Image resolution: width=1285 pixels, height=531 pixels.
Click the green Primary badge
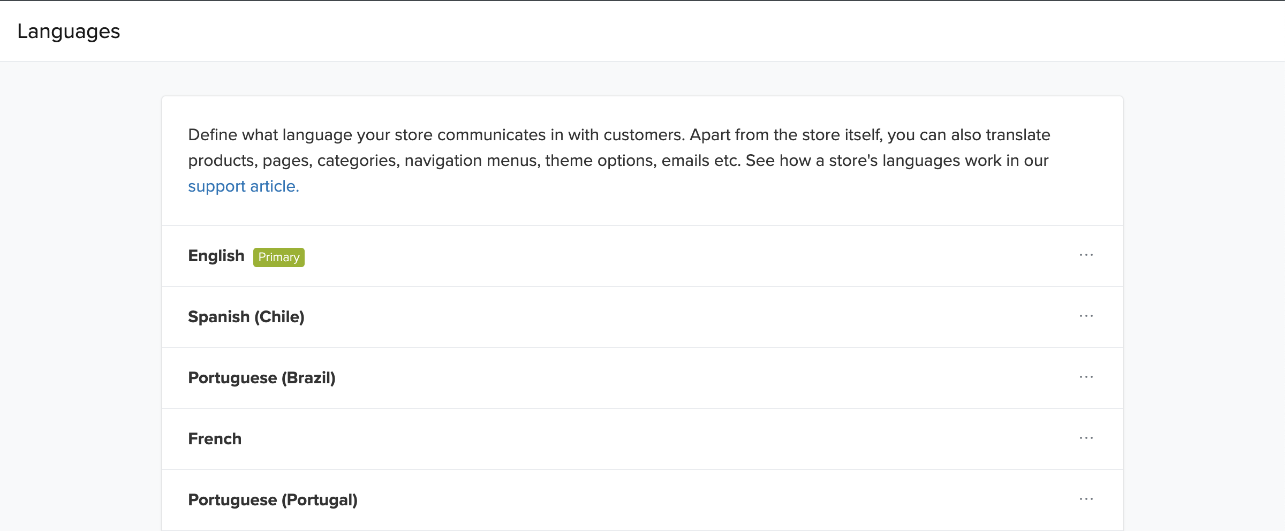coord(278,257)
